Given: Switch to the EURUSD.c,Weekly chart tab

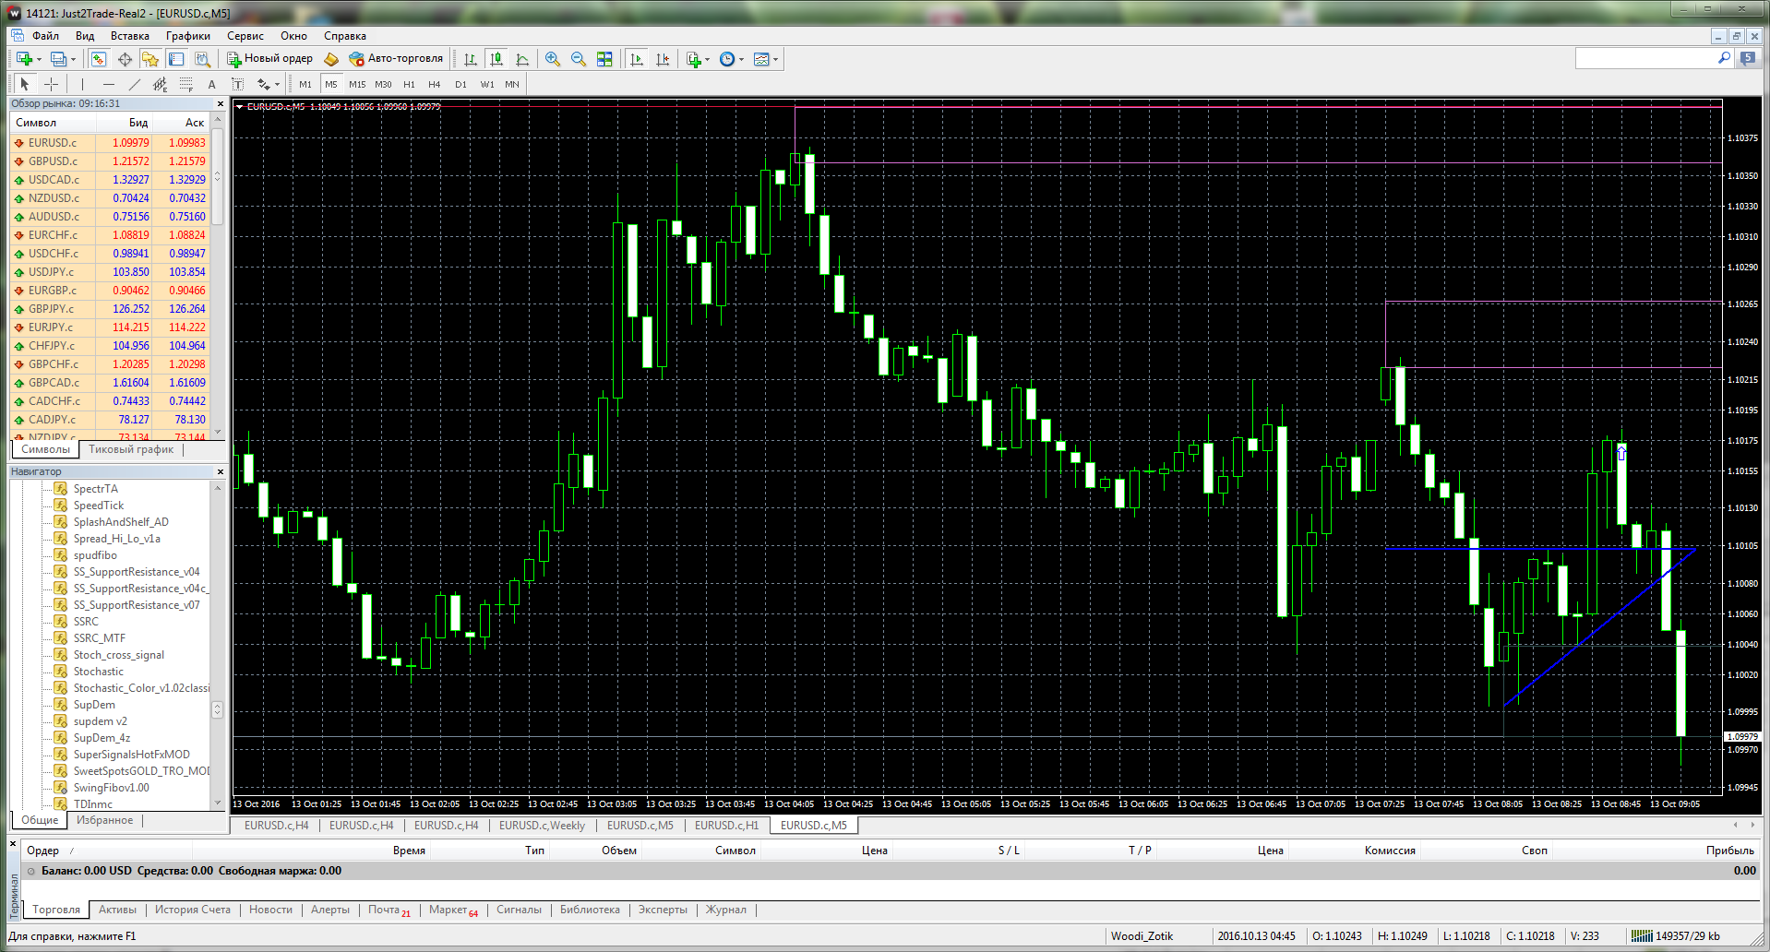Looking at the screenshot, I should (x=542, y=826).
